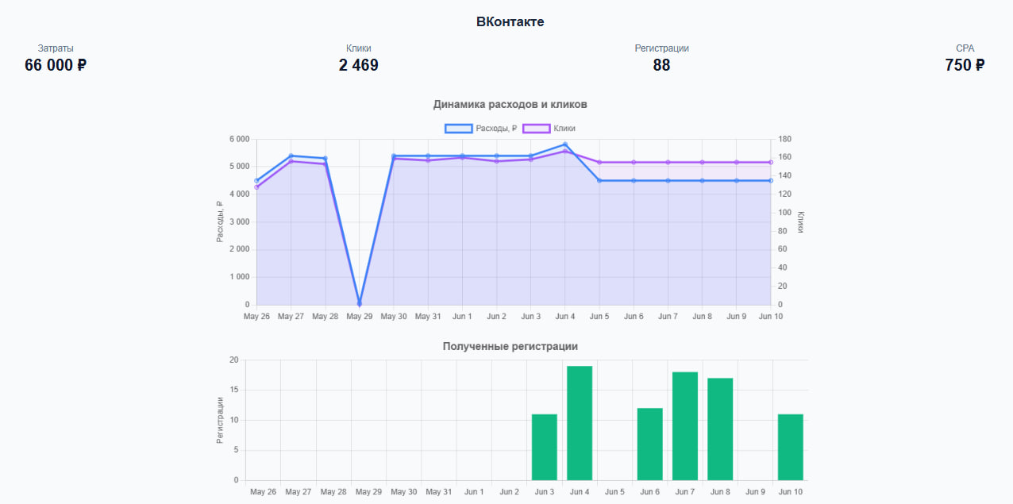Click the Динамика расходов и кликов chart title

tap(510, 105)
